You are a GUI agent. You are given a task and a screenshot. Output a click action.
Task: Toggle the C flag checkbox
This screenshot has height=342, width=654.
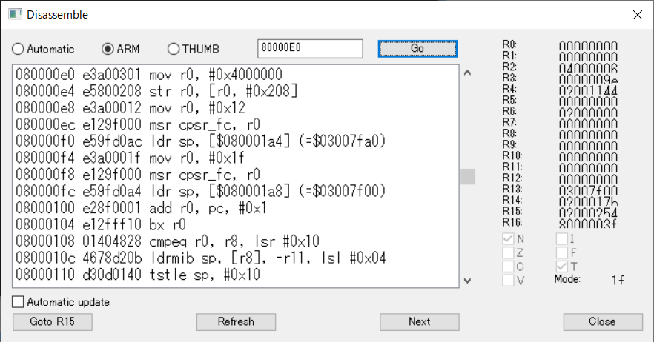tap(508, 266)
